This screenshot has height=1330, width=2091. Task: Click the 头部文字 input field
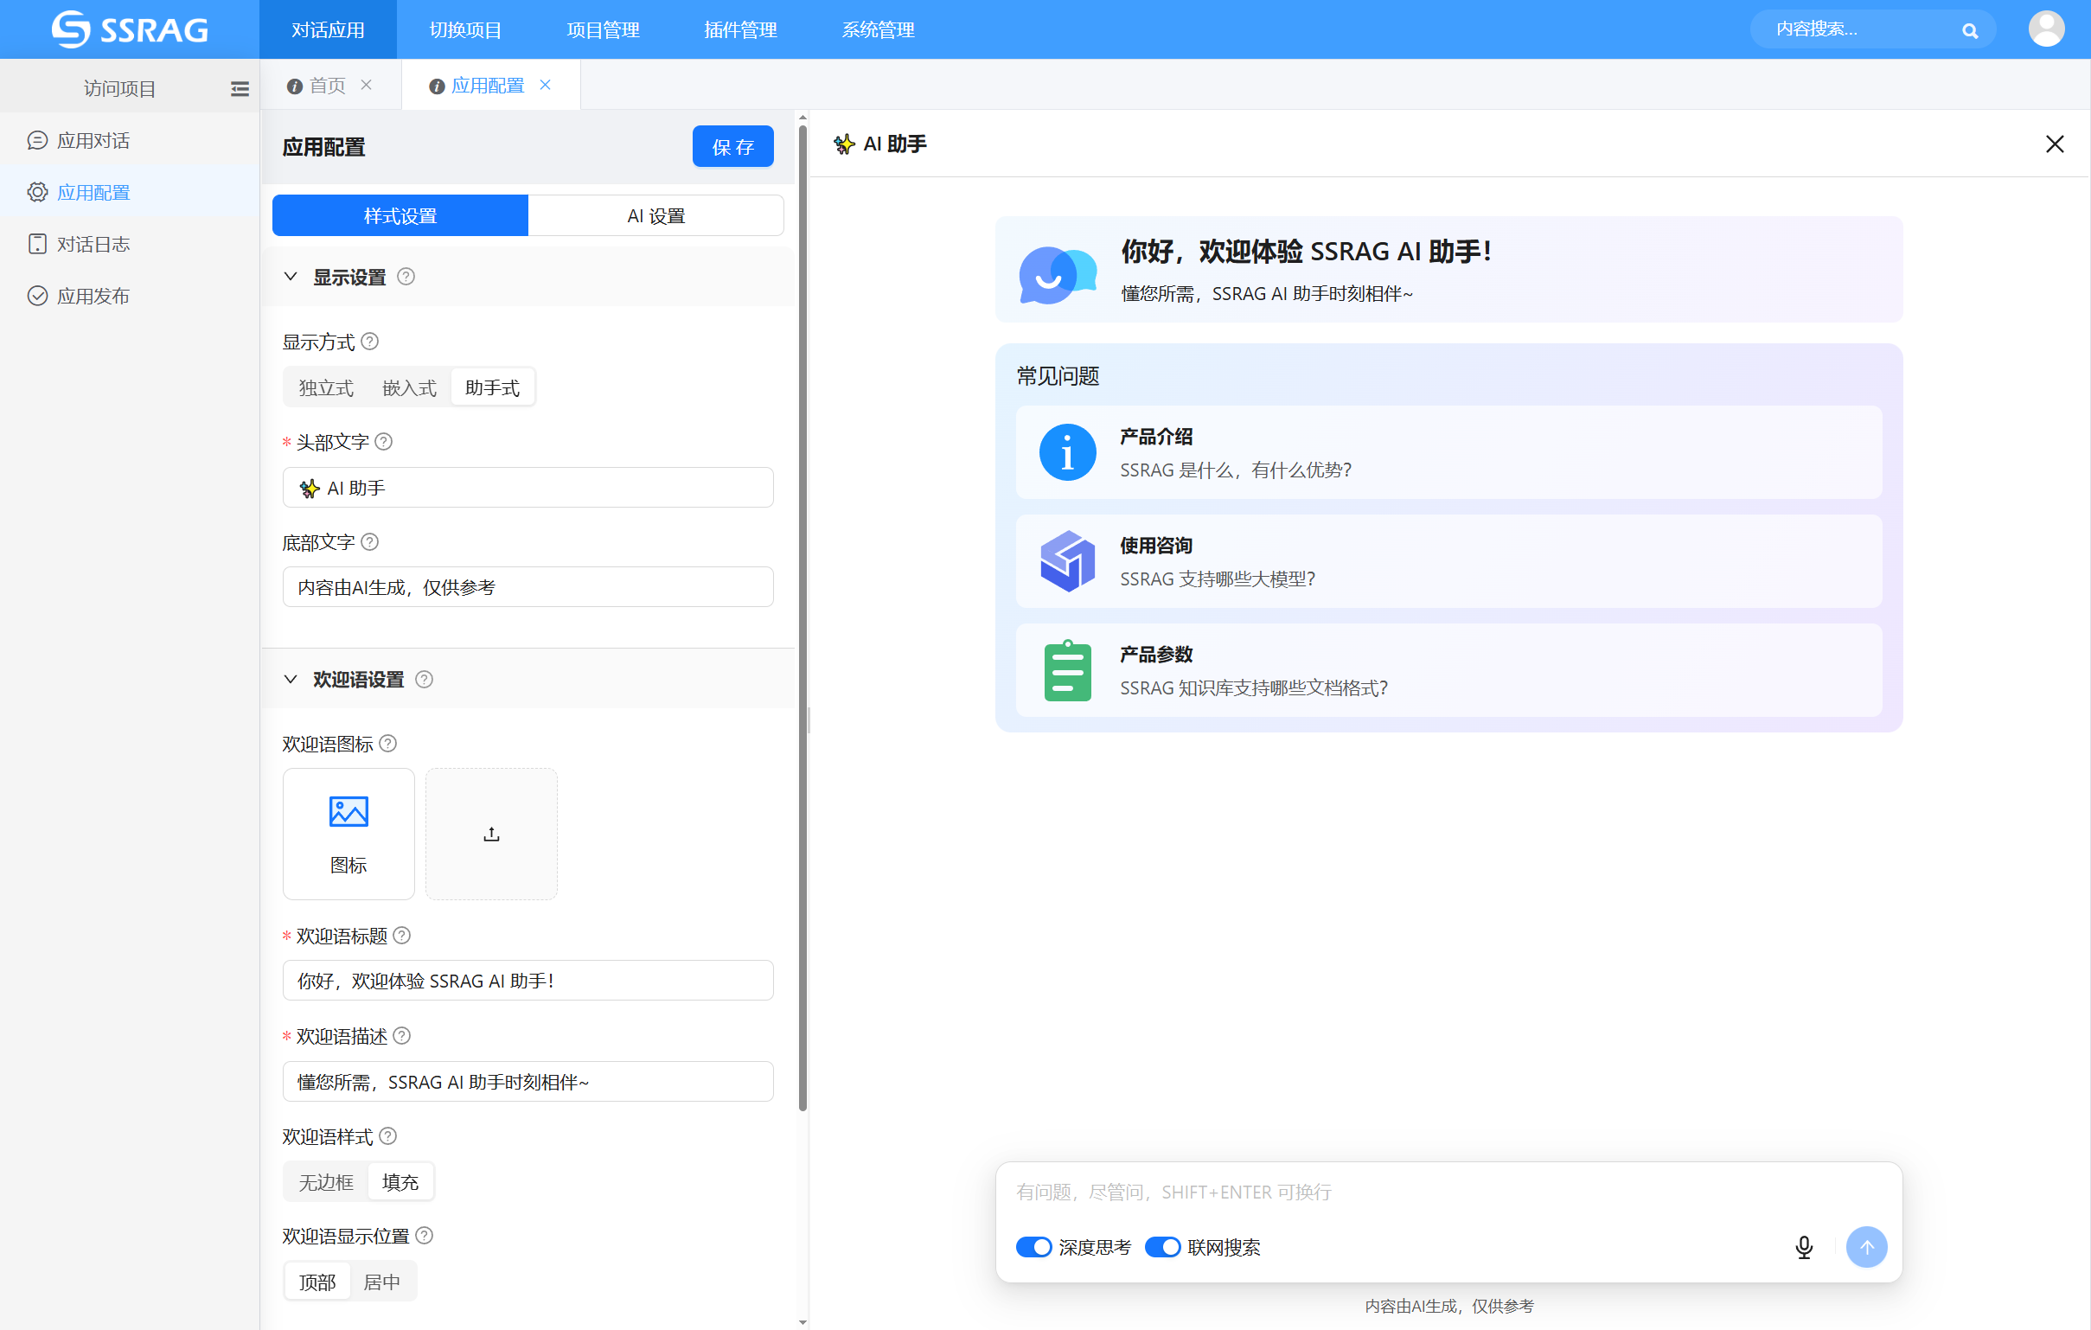(528, 488)
